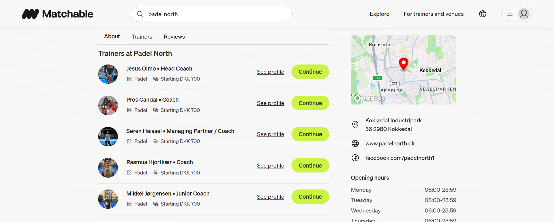Click price icon for Rasmus Hjortkær
Viewport: 554px width, 222px height.
[x=156, y=172]
